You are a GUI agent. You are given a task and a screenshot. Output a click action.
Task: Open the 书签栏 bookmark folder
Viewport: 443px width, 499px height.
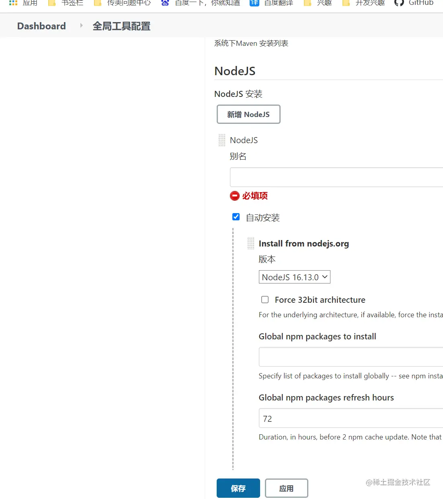[66, 3]
